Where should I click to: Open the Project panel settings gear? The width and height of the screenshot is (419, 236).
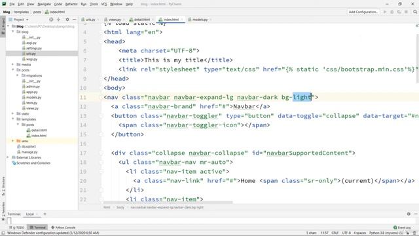[x=67, y=20]
